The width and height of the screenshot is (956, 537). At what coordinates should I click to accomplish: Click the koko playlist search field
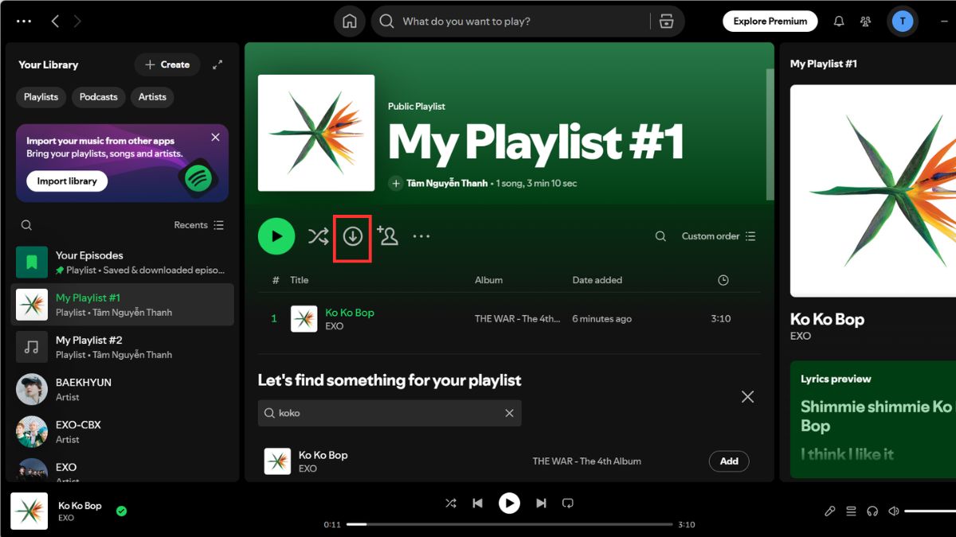pos(390,414)
